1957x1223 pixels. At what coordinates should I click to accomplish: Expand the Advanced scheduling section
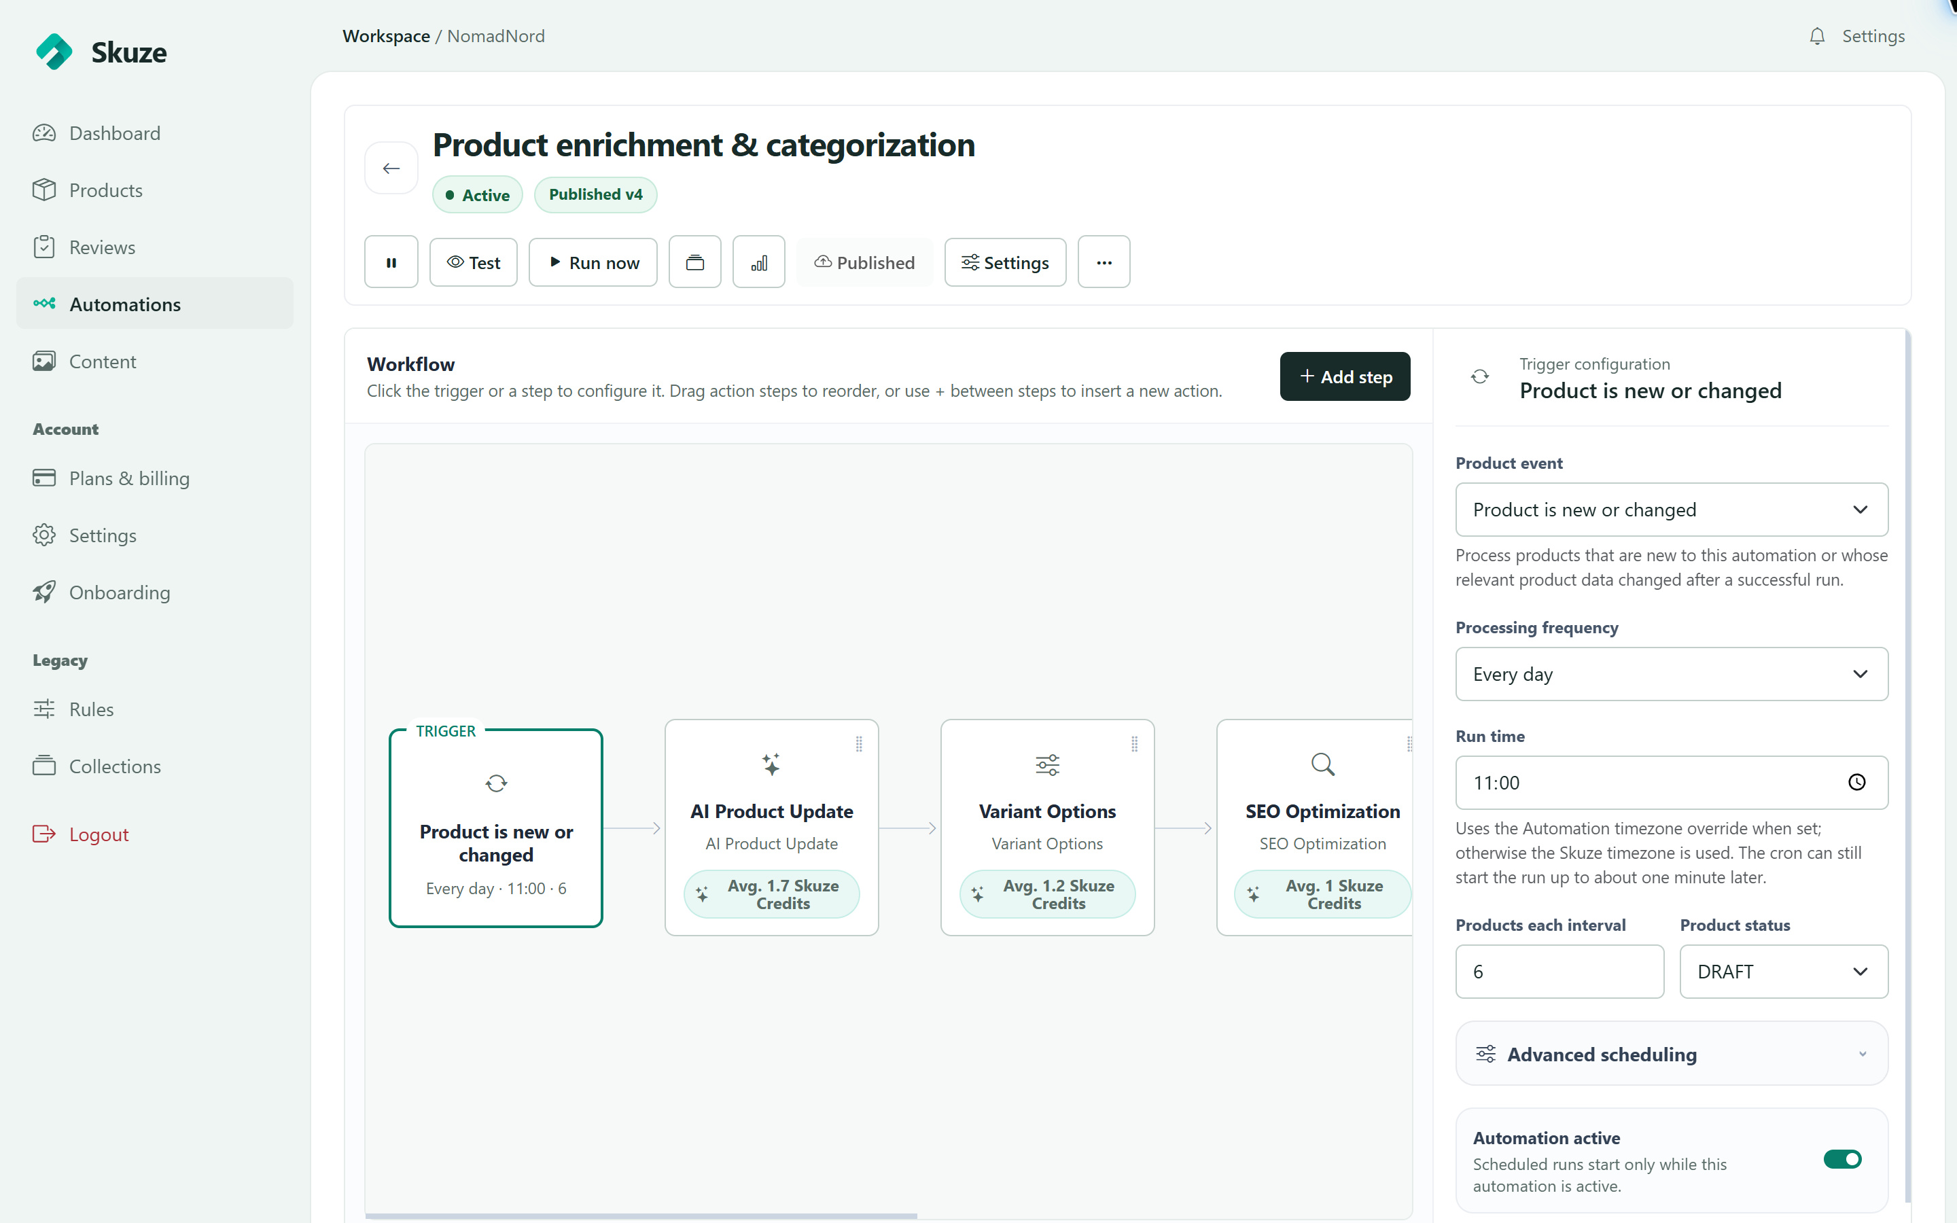1672,1054
